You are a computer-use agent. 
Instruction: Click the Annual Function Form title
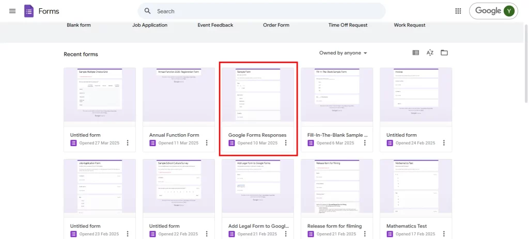[174, 135]
